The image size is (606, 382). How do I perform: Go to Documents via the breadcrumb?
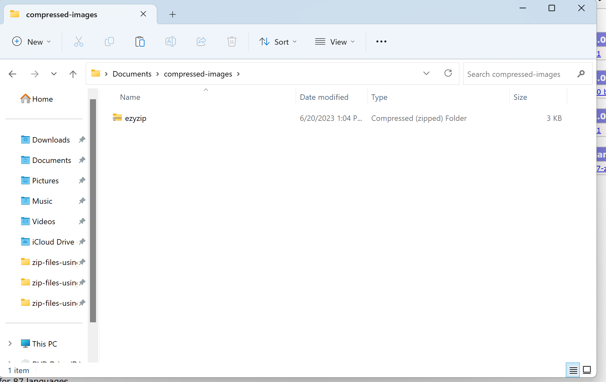coord(132,74)
